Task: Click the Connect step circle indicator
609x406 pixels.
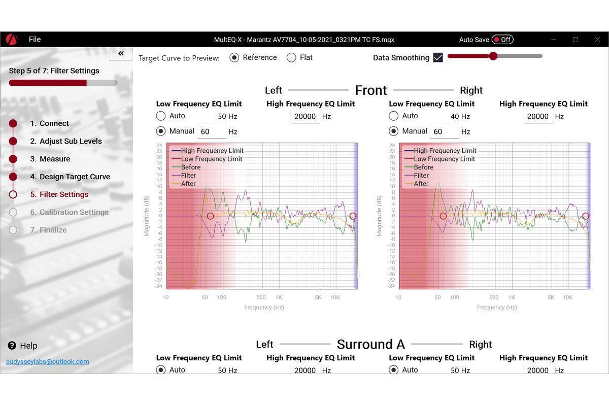Action: pos(13,123)
